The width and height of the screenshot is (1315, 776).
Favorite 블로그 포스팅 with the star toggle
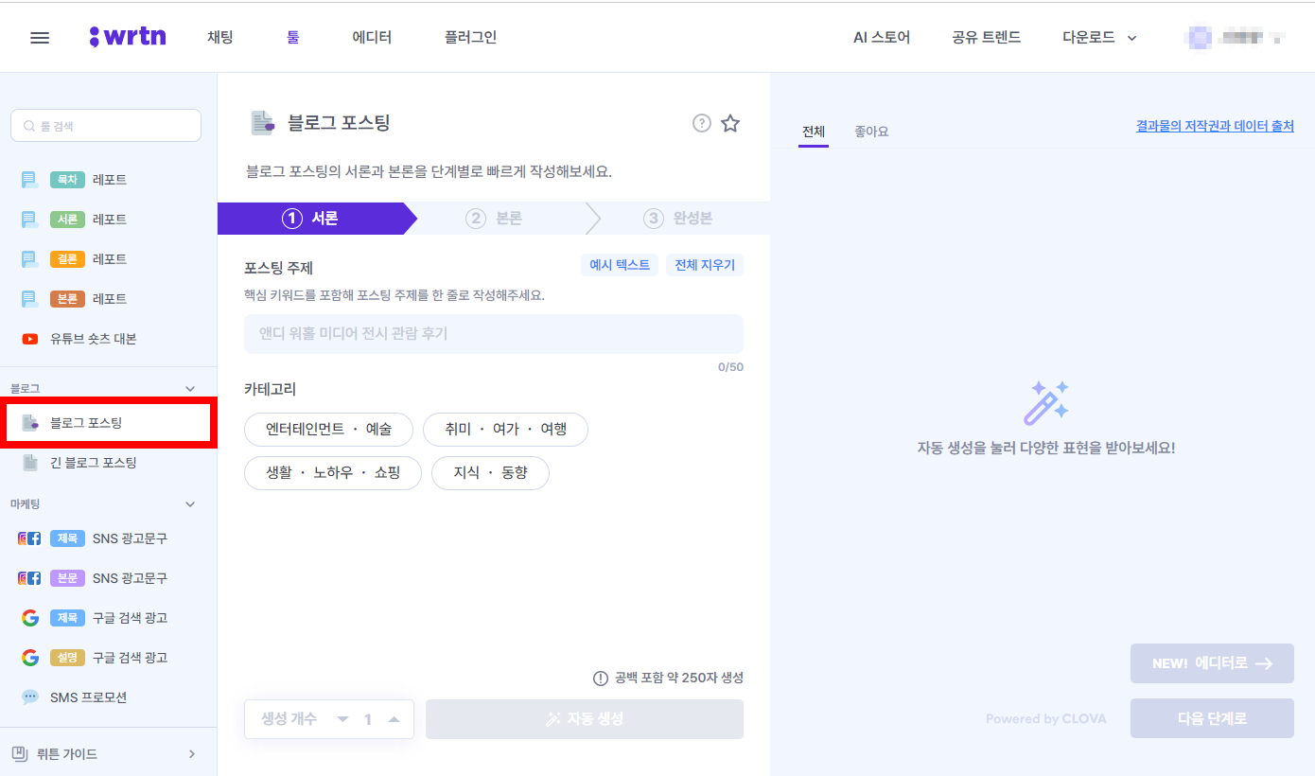(x=729, y=123)
